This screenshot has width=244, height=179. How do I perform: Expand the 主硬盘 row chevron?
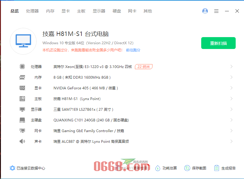[x=232, y=120]
